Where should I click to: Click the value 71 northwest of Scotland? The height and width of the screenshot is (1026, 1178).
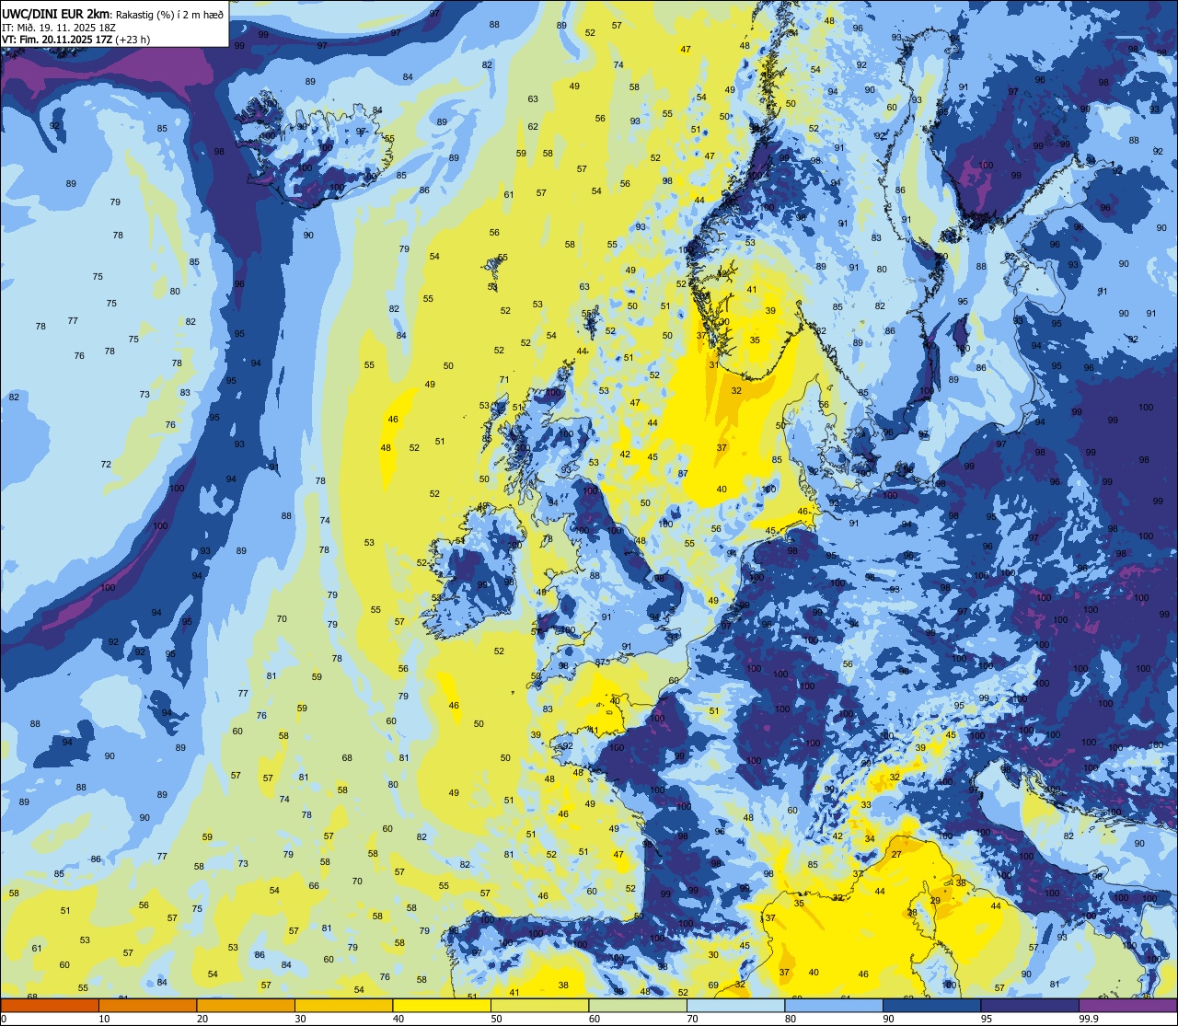point(504,379)
